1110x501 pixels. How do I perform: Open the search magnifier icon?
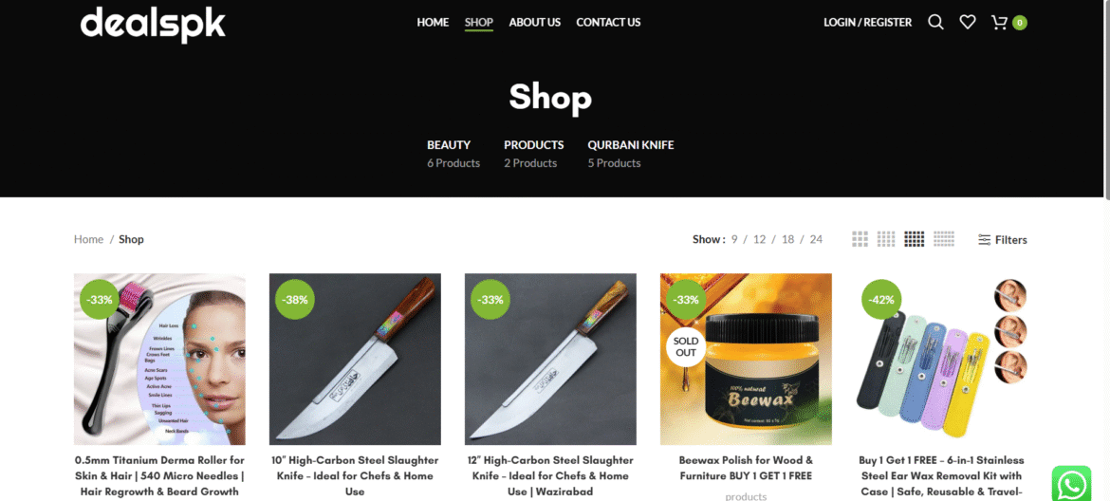pos(935,23)
